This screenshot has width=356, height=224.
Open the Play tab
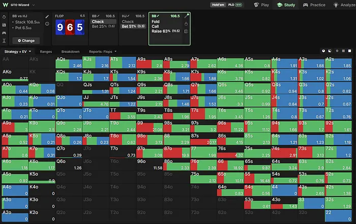click(x=261, y=5)
